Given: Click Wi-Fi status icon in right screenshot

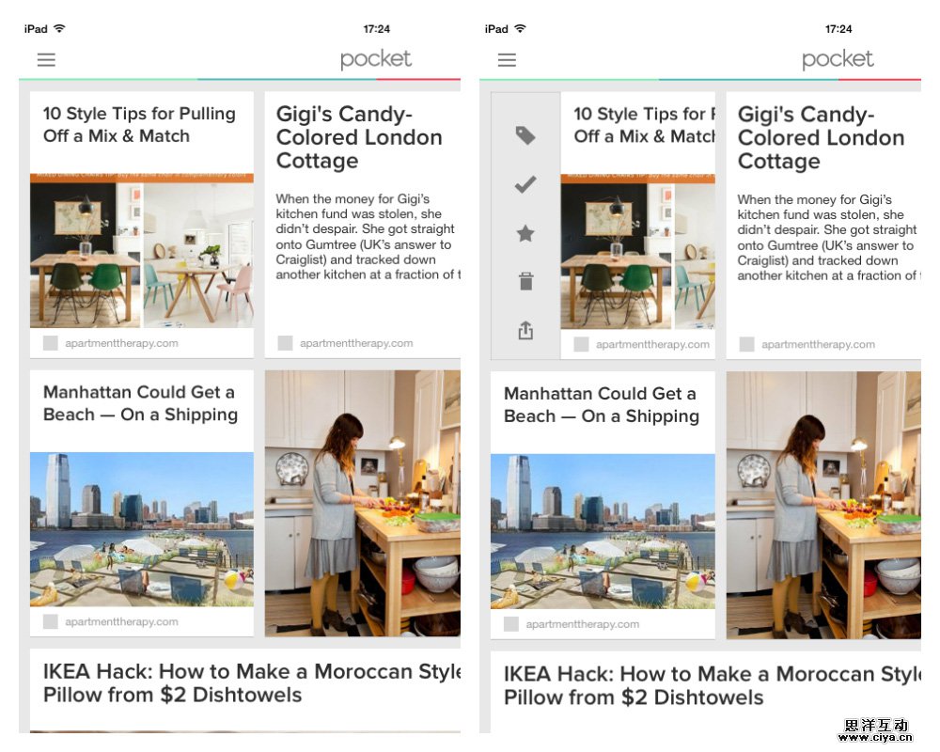Looking at the screenshot, I should pos(520,28).
